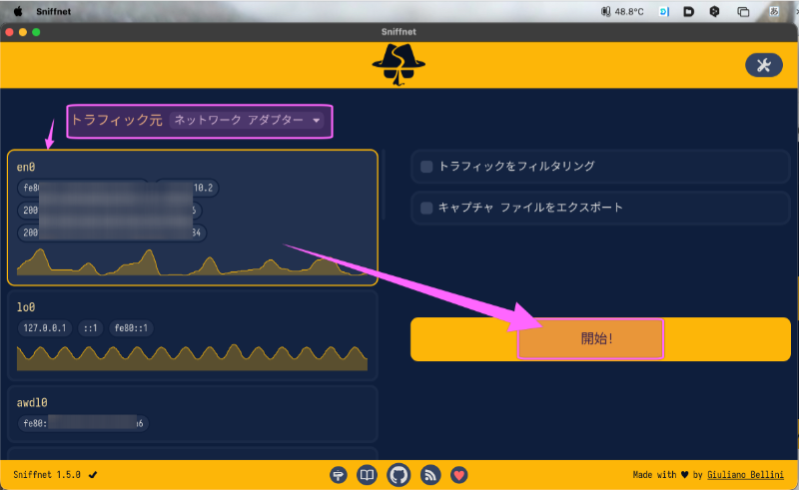Open settings with the wrench icon
The width and height of the screenshot is (799, 490).
pos(763,65)
